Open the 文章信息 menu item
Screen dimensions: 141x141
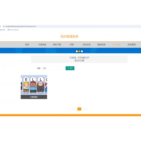coord(42,45)
